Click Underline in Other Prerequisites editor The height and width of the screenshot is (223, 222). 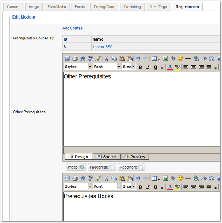pos(156,67)
